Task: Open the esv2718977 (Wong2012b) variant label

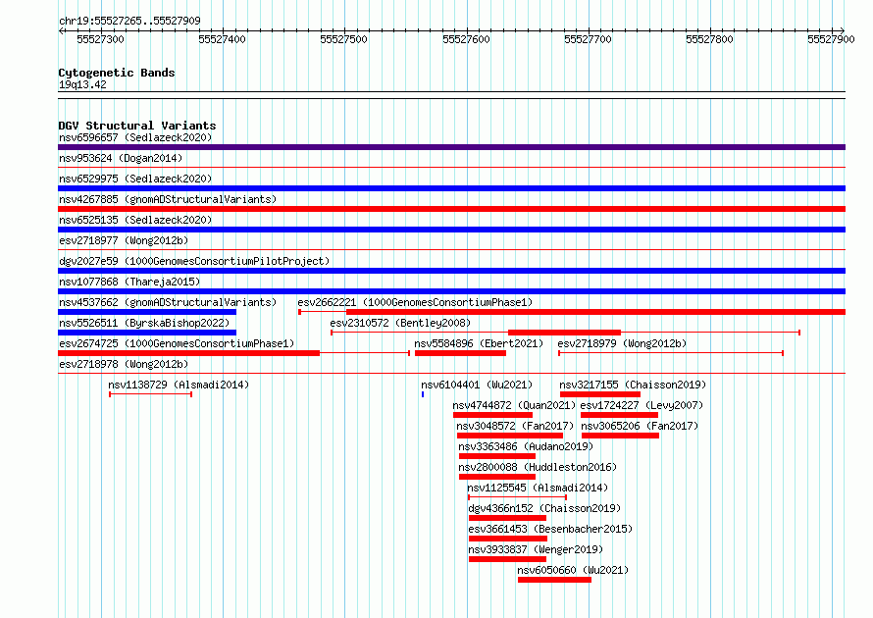Action: click(124, 240)
